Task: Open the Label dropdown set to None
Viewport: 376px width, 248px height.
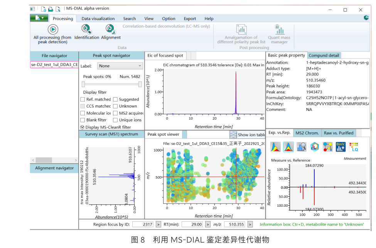Action: (120, 66)
